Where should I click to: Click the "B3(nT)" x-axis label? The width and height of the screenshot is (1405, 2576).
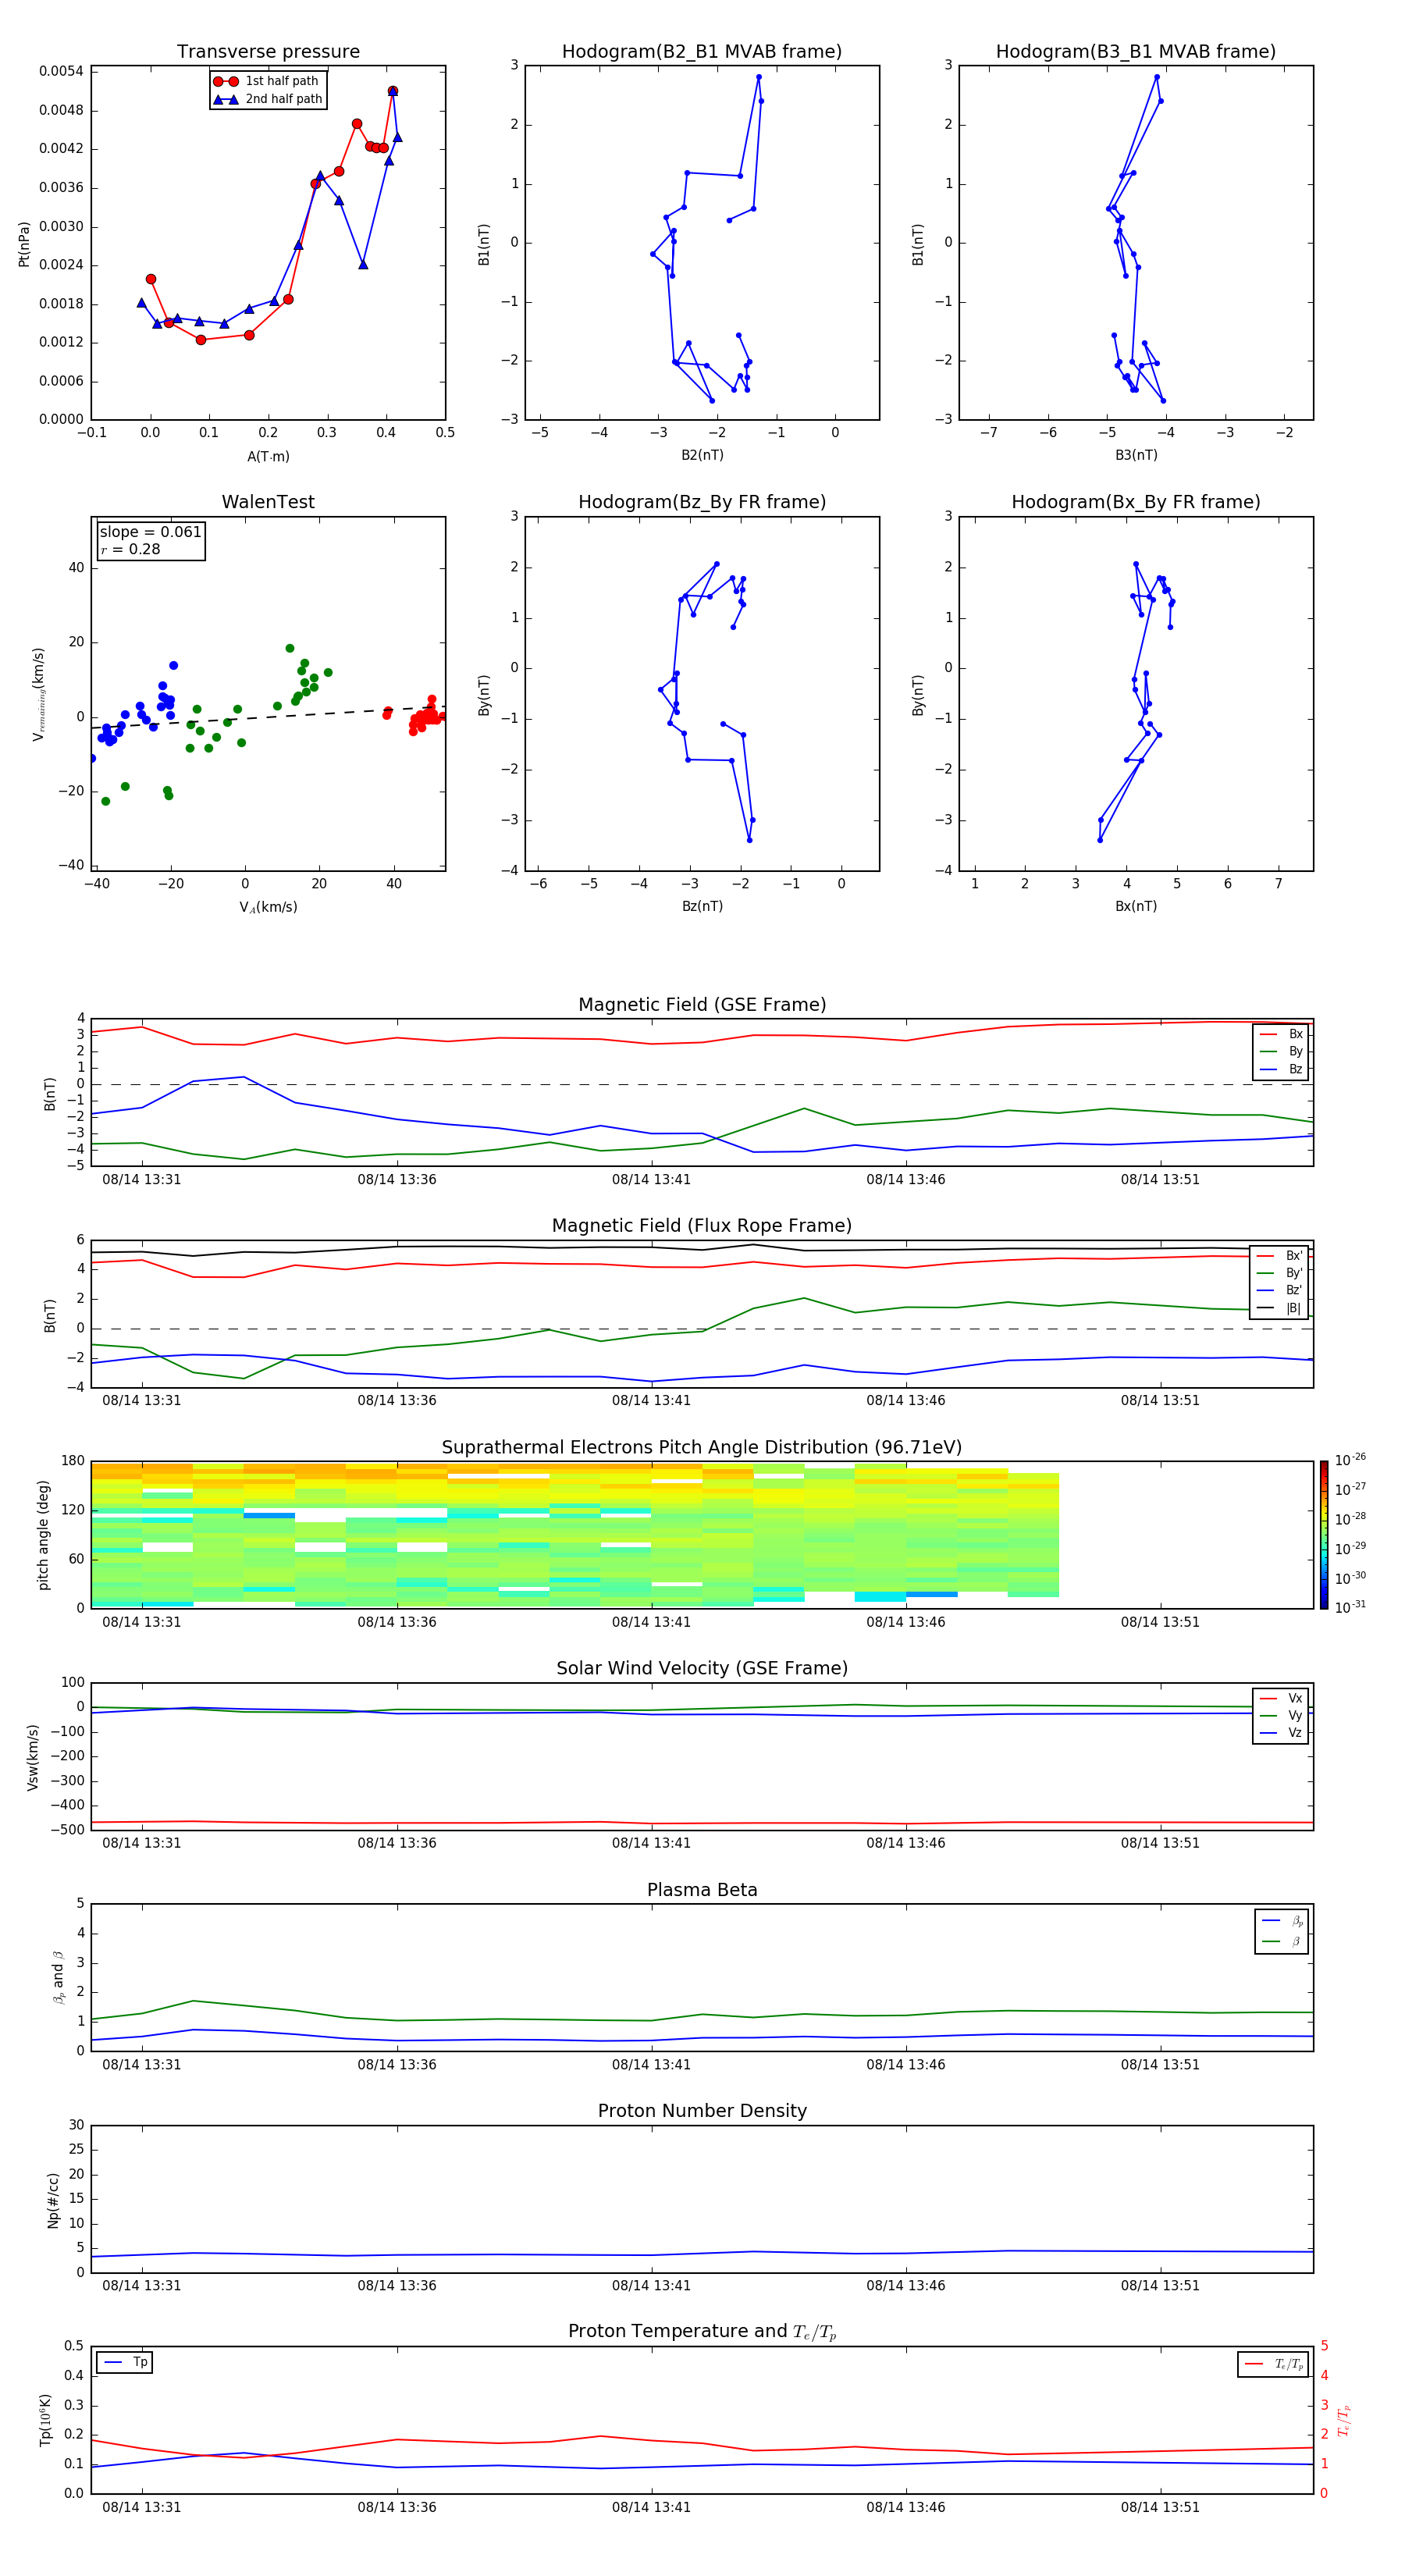click(x=1136, y=455)
